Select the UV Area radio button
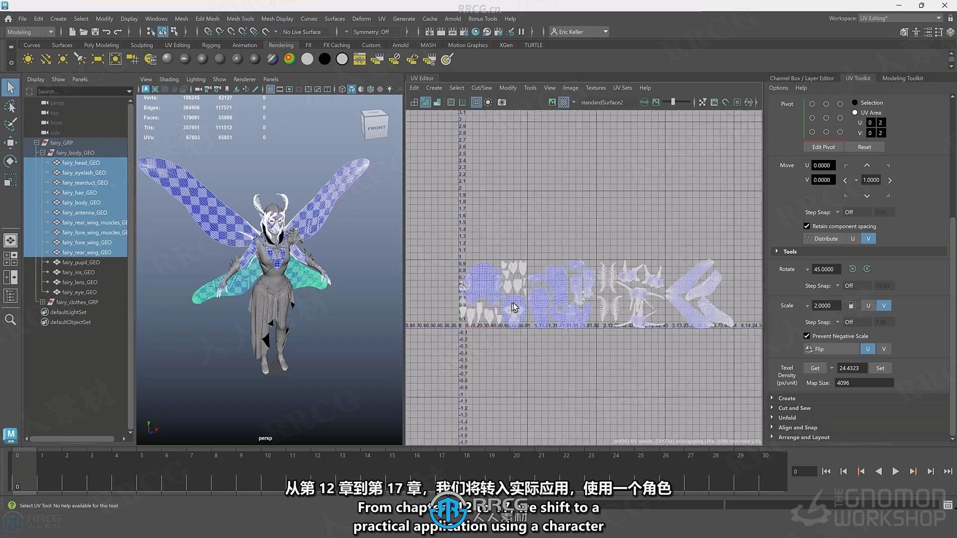The height and width of the screenshot is (538, 957). tap(855, 113)
